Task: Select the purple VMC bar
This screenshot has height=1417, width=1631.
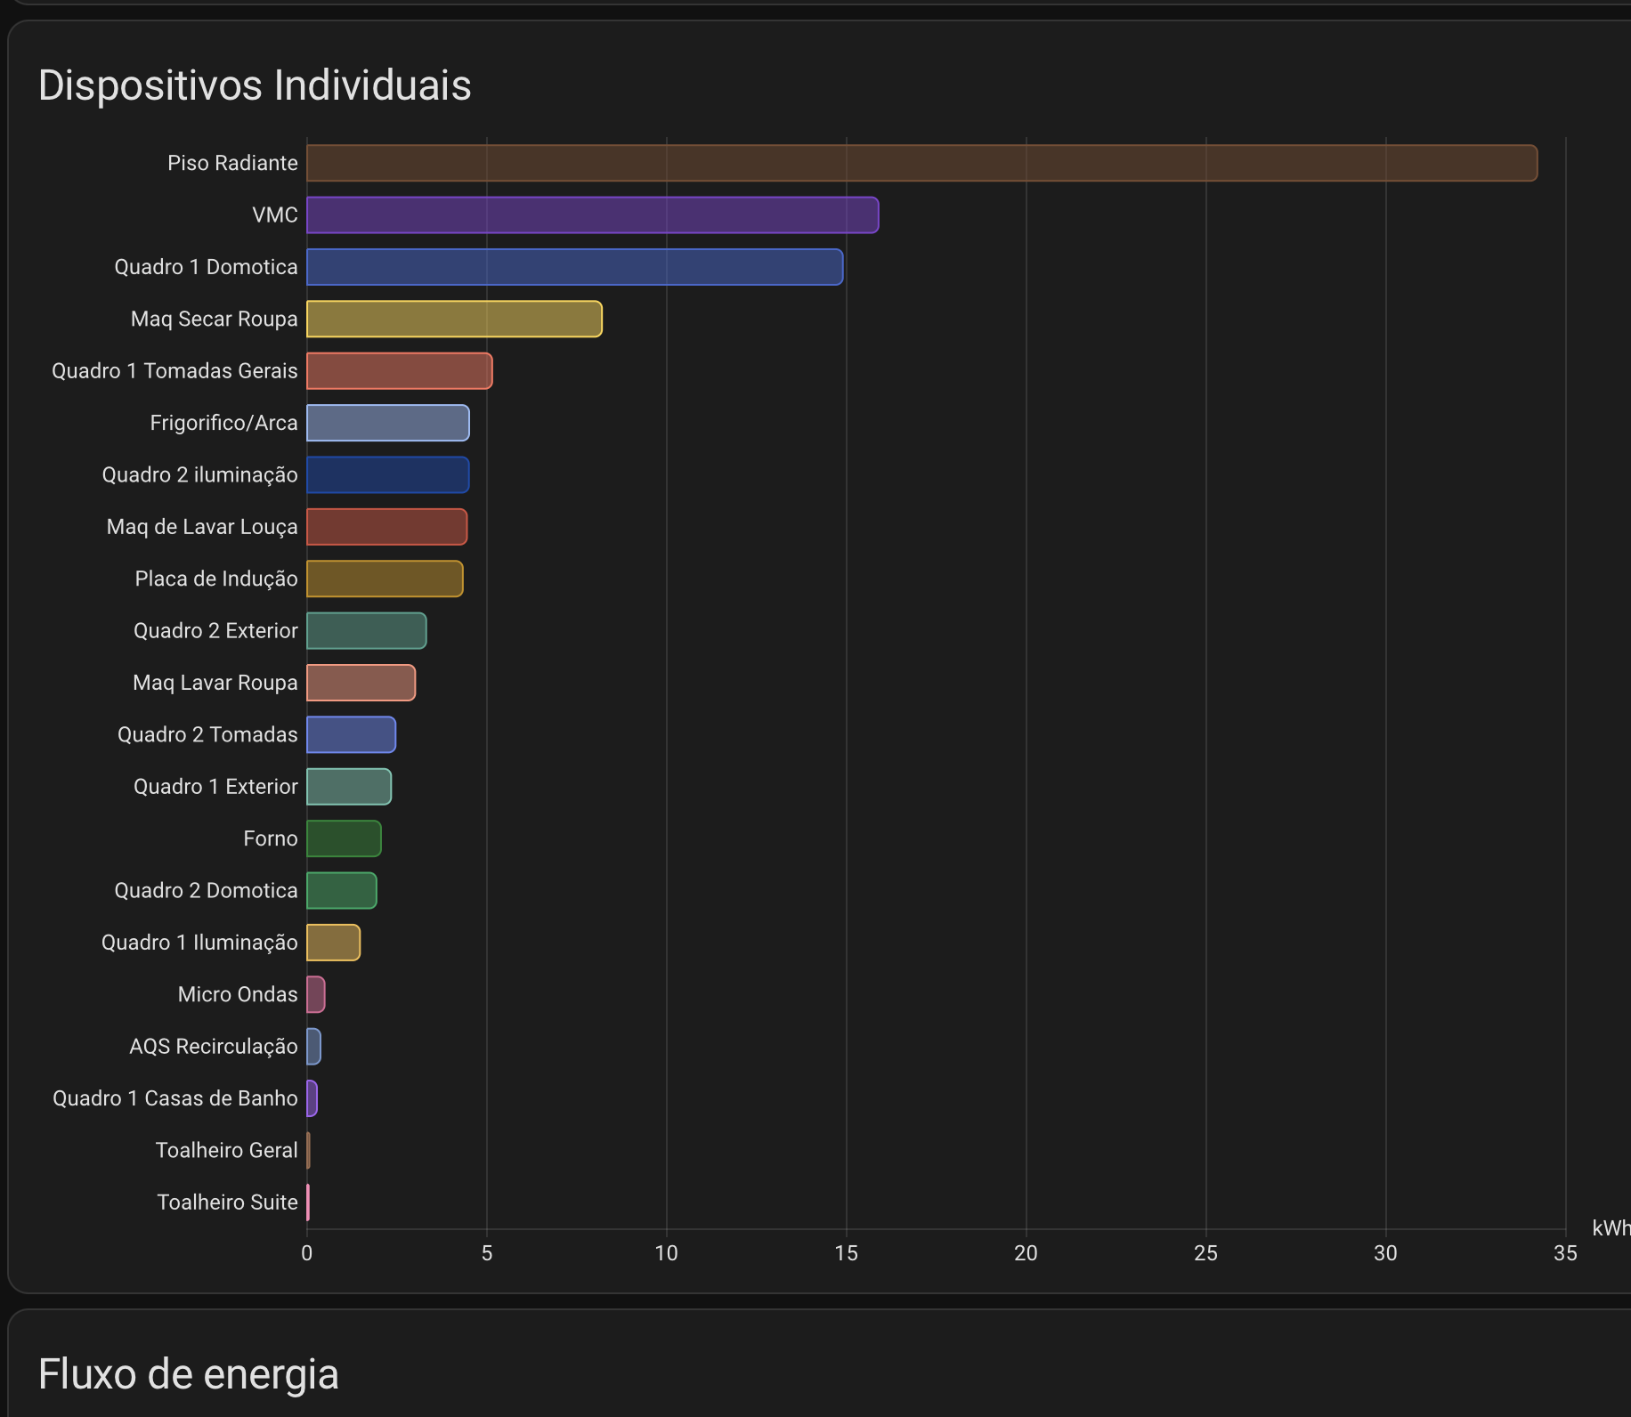Action: pyautogui.click(x=592, y=215)
